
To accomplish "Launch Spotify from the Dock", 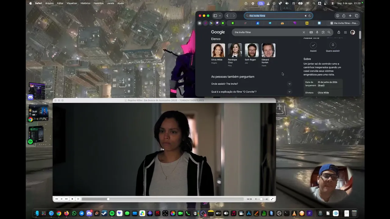I will point(112,214).
